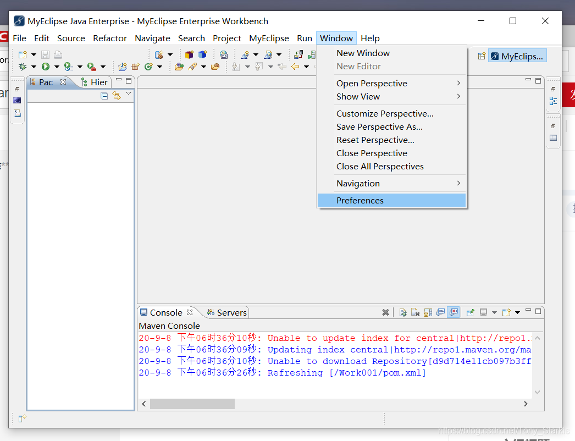575x441 pixels.
Task: Click the console scroll right arrow
Action: (526, 404)
